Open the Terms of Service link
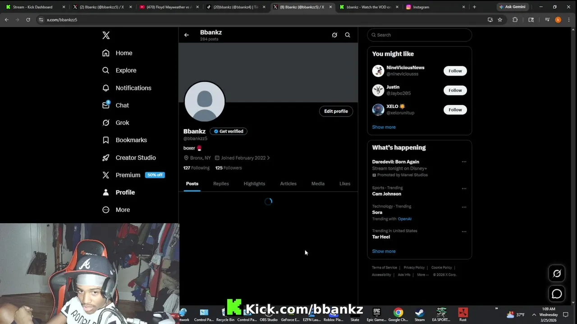Viewport: 577px width, 324px height. (385, 268)
